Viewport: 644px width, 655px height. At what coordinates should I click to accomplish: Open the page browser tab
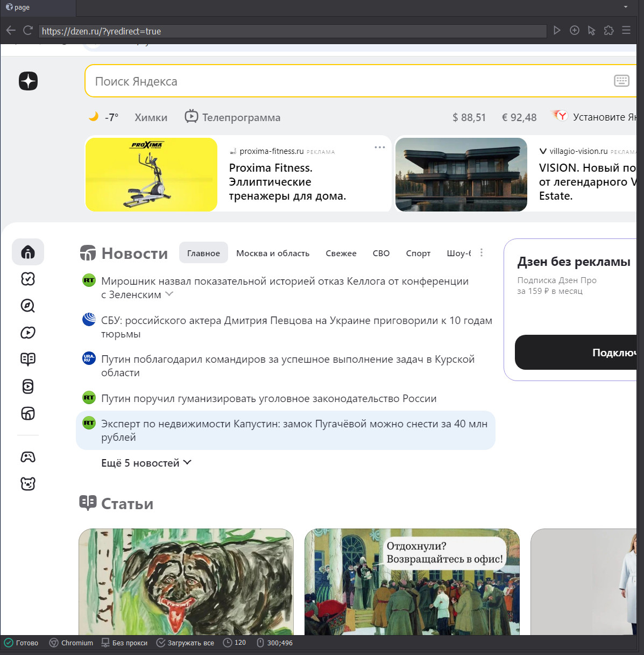pos(38,8)
